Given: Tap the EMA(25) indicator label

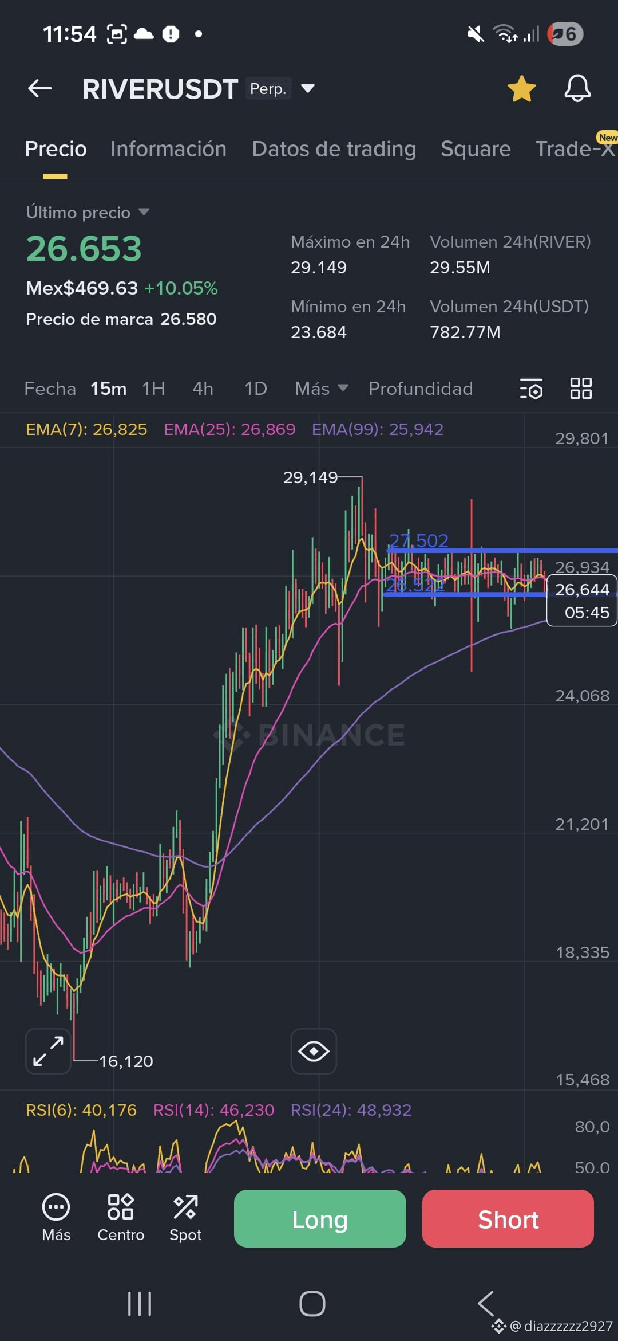Looking at the screenshot, I should click(x=229, y=429).
